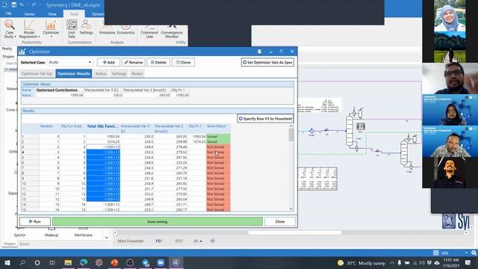Switch to the FS1 flowsheet tab

(159, 241)
